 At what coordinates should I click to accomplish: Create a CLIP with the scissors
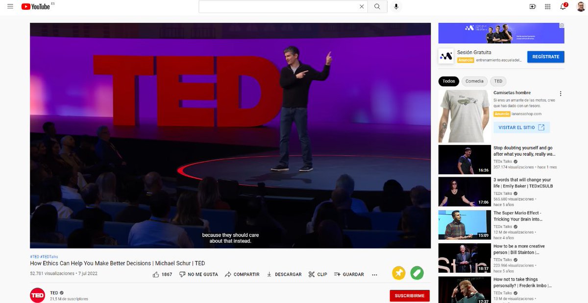tap(318, 275)
